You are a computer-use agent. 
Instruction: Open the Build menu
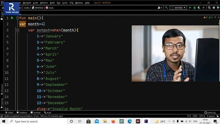[52, 3]
